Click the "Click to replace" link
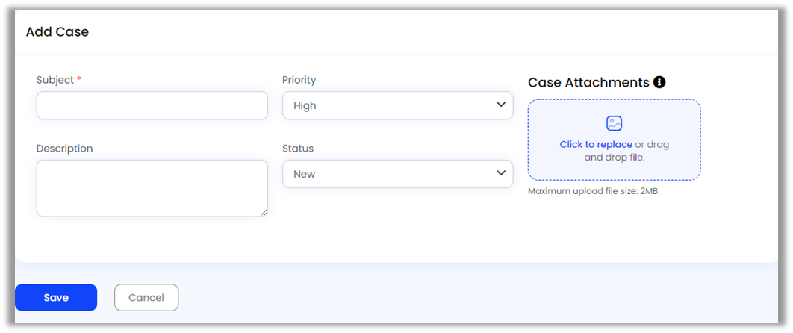The width and height of the screenshot is (793, 333). point(596,144)
